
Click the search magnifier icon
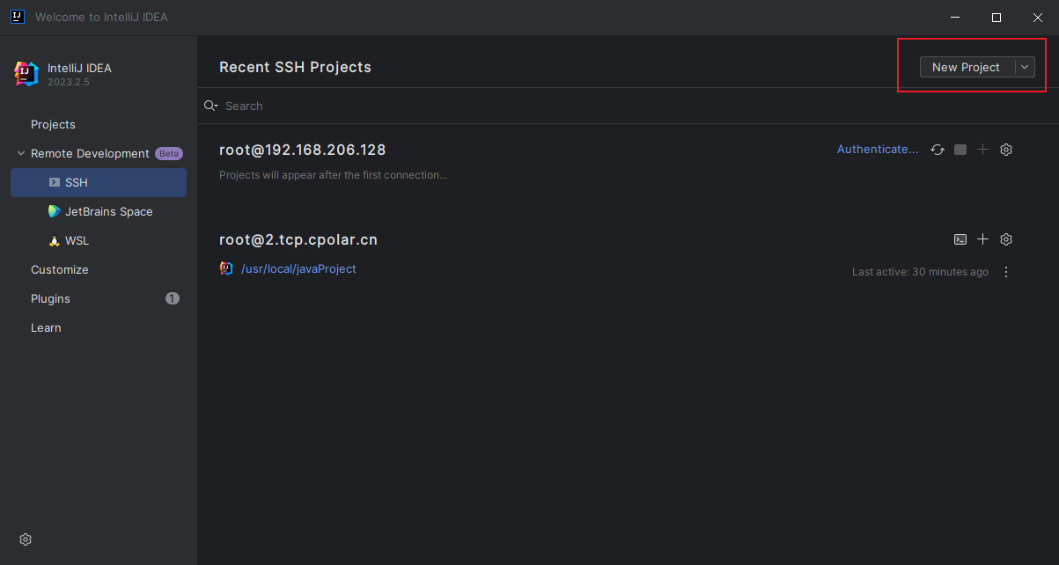210,106
